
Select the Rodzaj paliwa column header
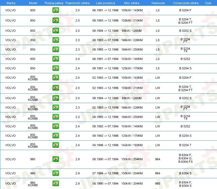[x=54, y=3]
